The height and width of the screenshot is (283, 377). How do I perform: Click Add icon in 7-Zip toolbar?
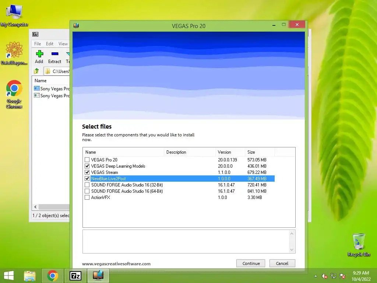(39, 57)
